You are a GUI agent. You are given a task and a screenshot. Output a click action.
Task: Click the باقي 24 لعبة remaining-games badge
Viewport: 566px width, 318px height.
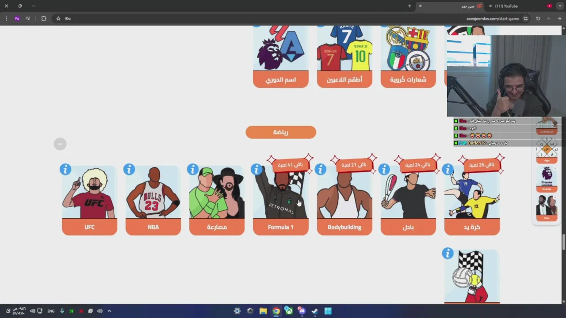click(417, 165)
